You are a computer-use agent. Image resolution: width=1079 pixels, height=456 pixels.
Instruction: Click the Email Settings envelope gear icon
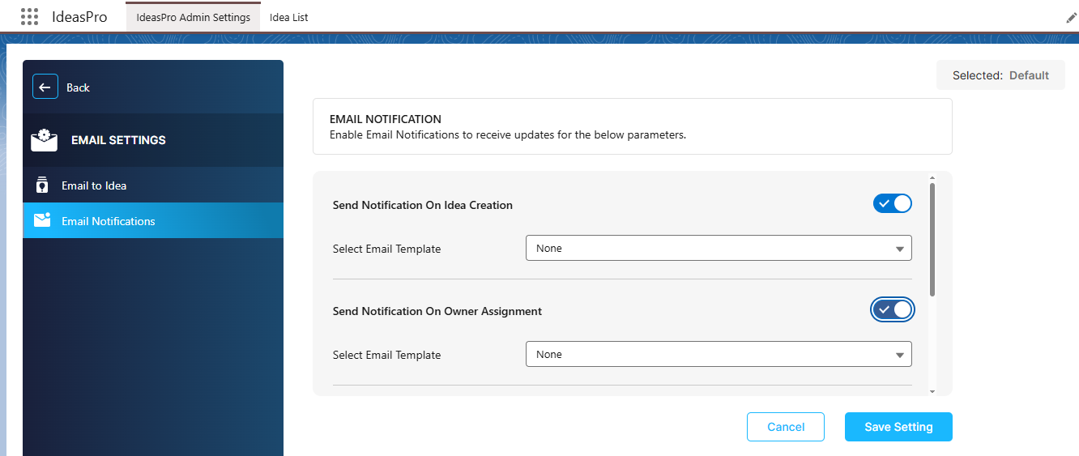44,140
